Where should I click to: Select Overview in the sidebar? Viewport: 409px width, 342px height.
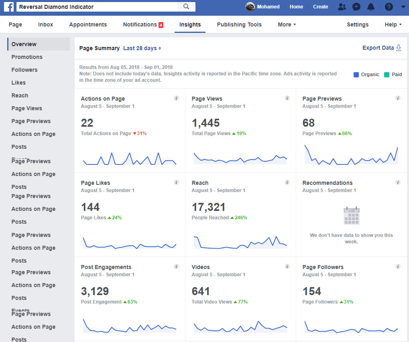(39, 44)
